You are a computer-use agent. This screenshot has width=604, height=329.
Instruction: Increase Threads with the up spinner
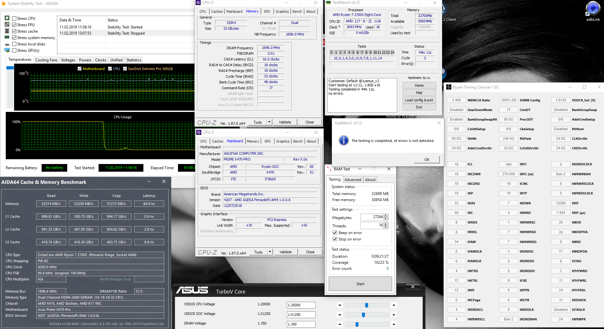coord(386,224)
